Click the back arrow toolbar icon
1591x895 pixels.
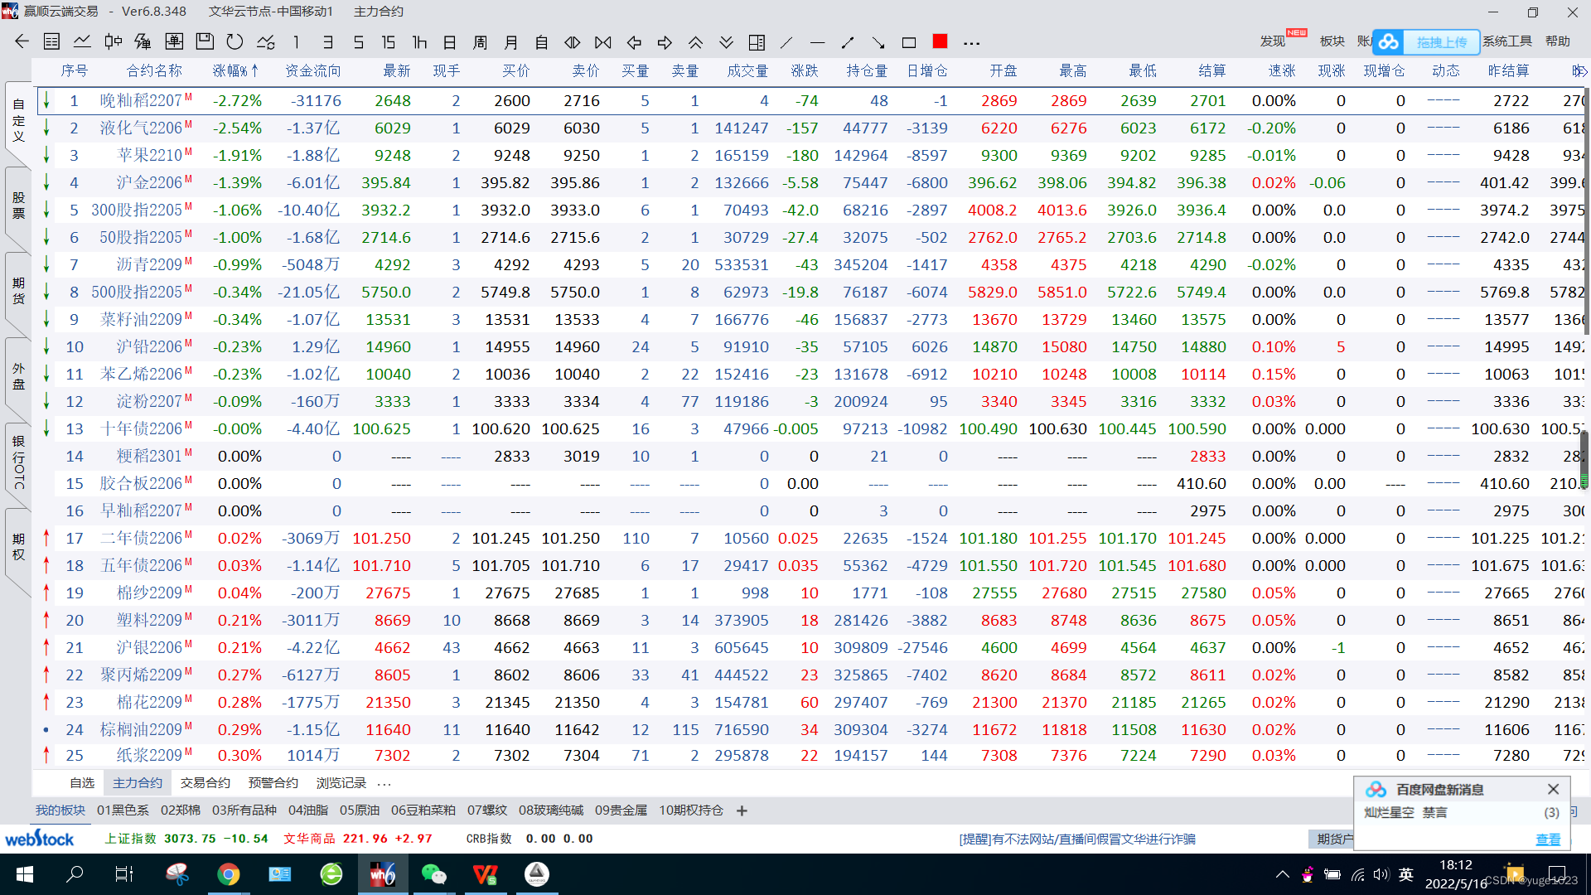[x=22, y=41]
